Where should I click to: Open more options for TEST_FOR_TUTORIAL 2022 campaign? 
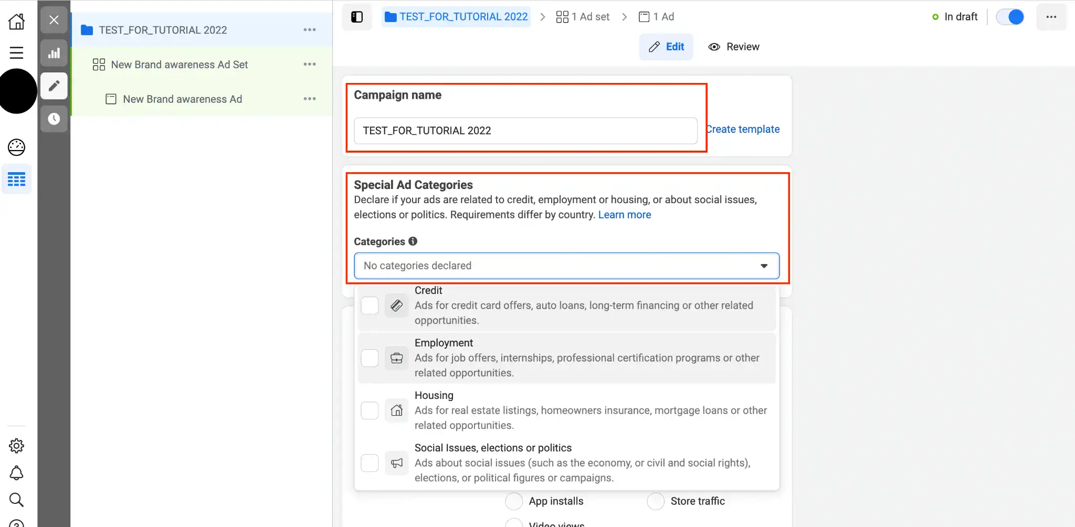point(310,30)
